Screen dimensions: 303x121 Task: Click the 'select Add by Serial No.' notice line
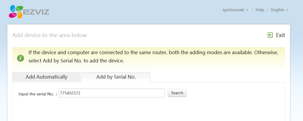pyautogui.click(x=76, y=61)
